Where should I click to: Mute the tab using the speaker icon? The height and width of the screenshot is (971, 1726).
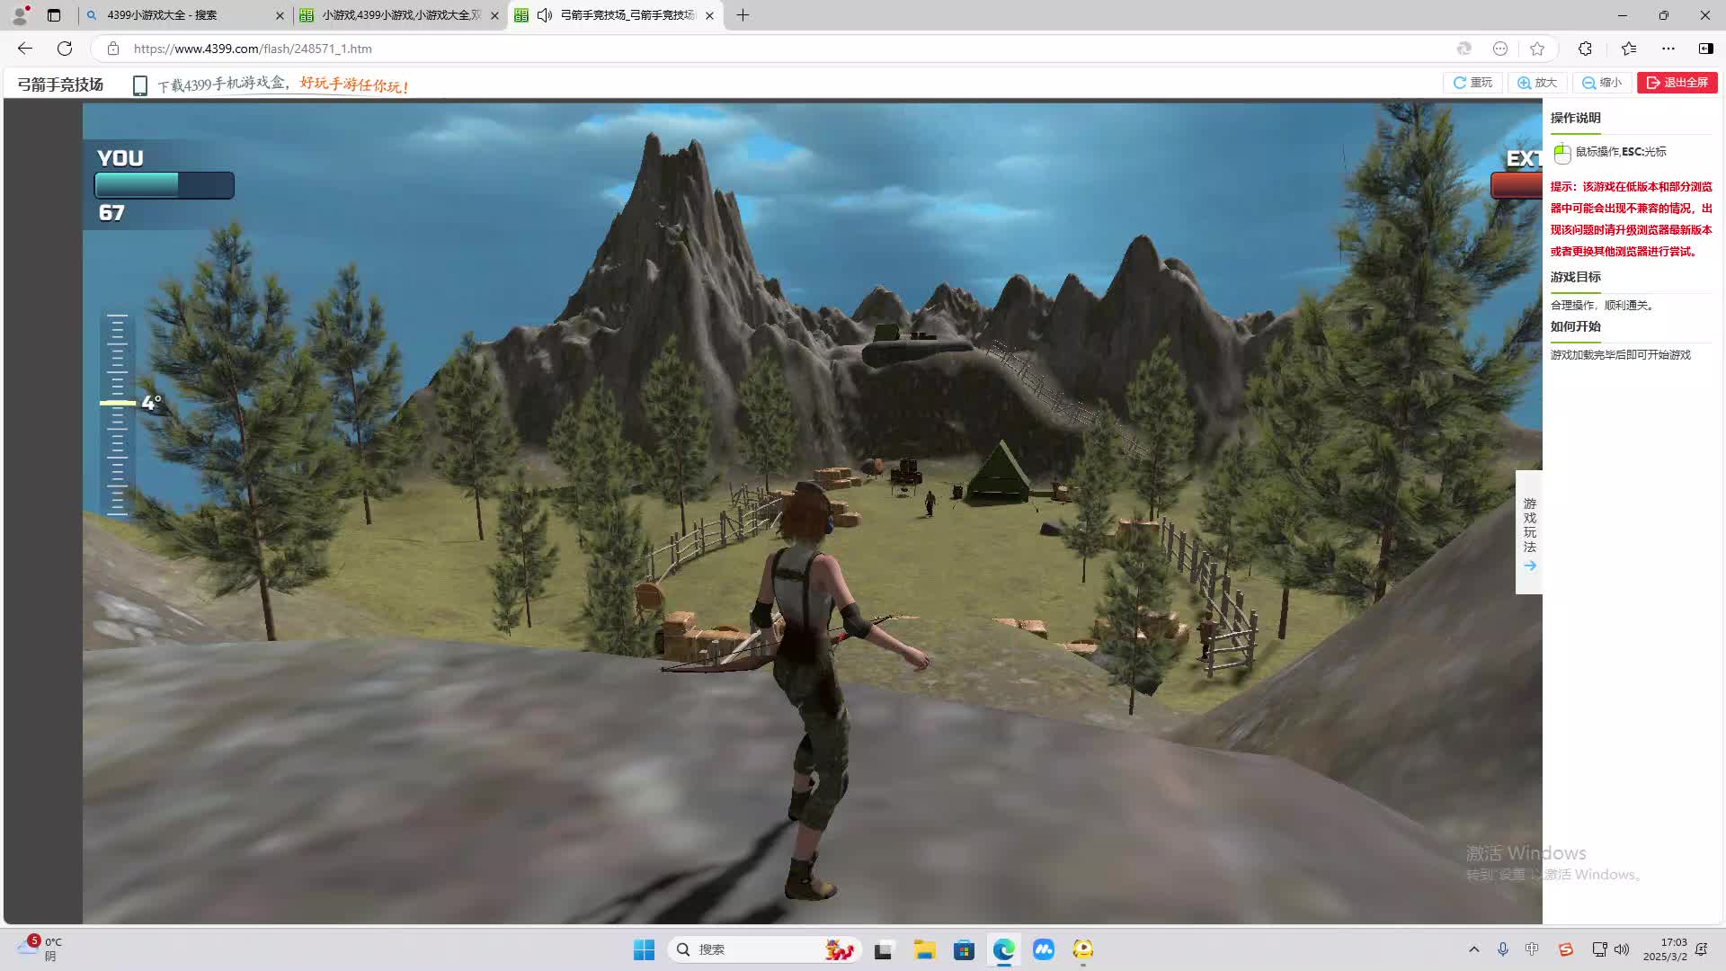click(x=545, y=15)
